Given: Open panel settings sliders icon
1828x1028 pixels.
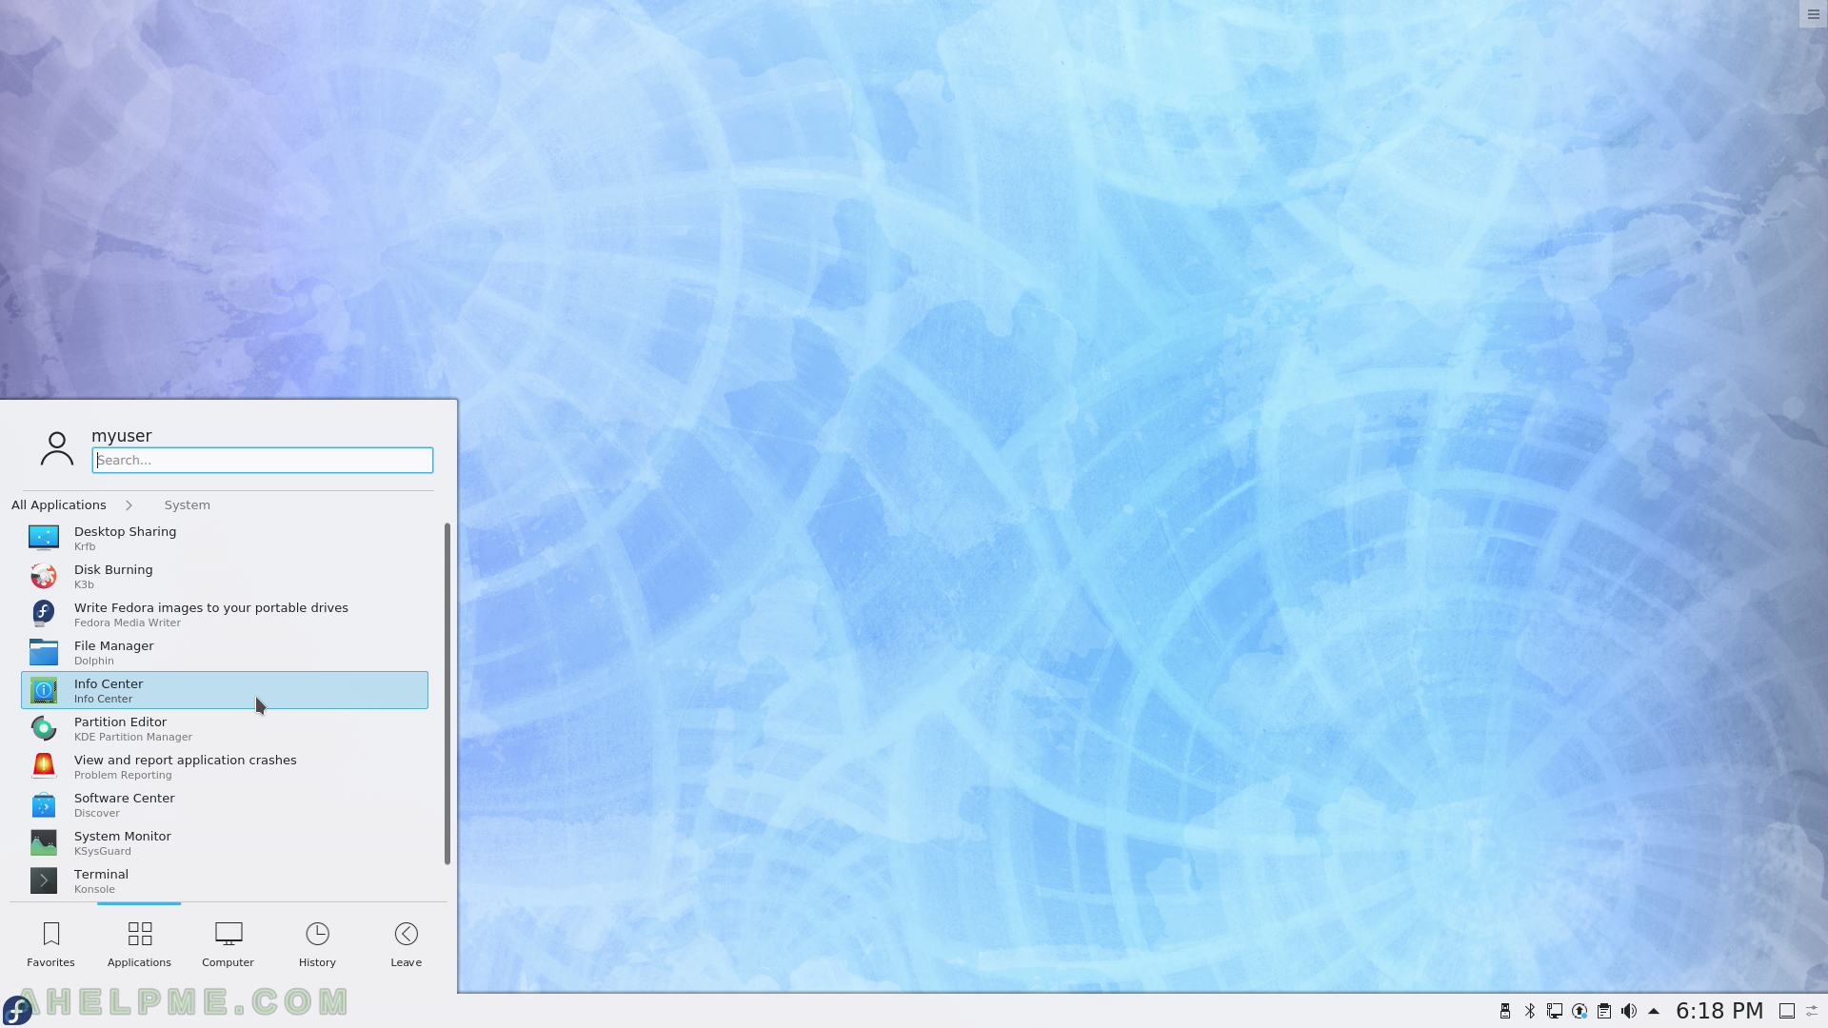Looking at the screenshot, I should pyautogui.click(x=1813, y=1011).
